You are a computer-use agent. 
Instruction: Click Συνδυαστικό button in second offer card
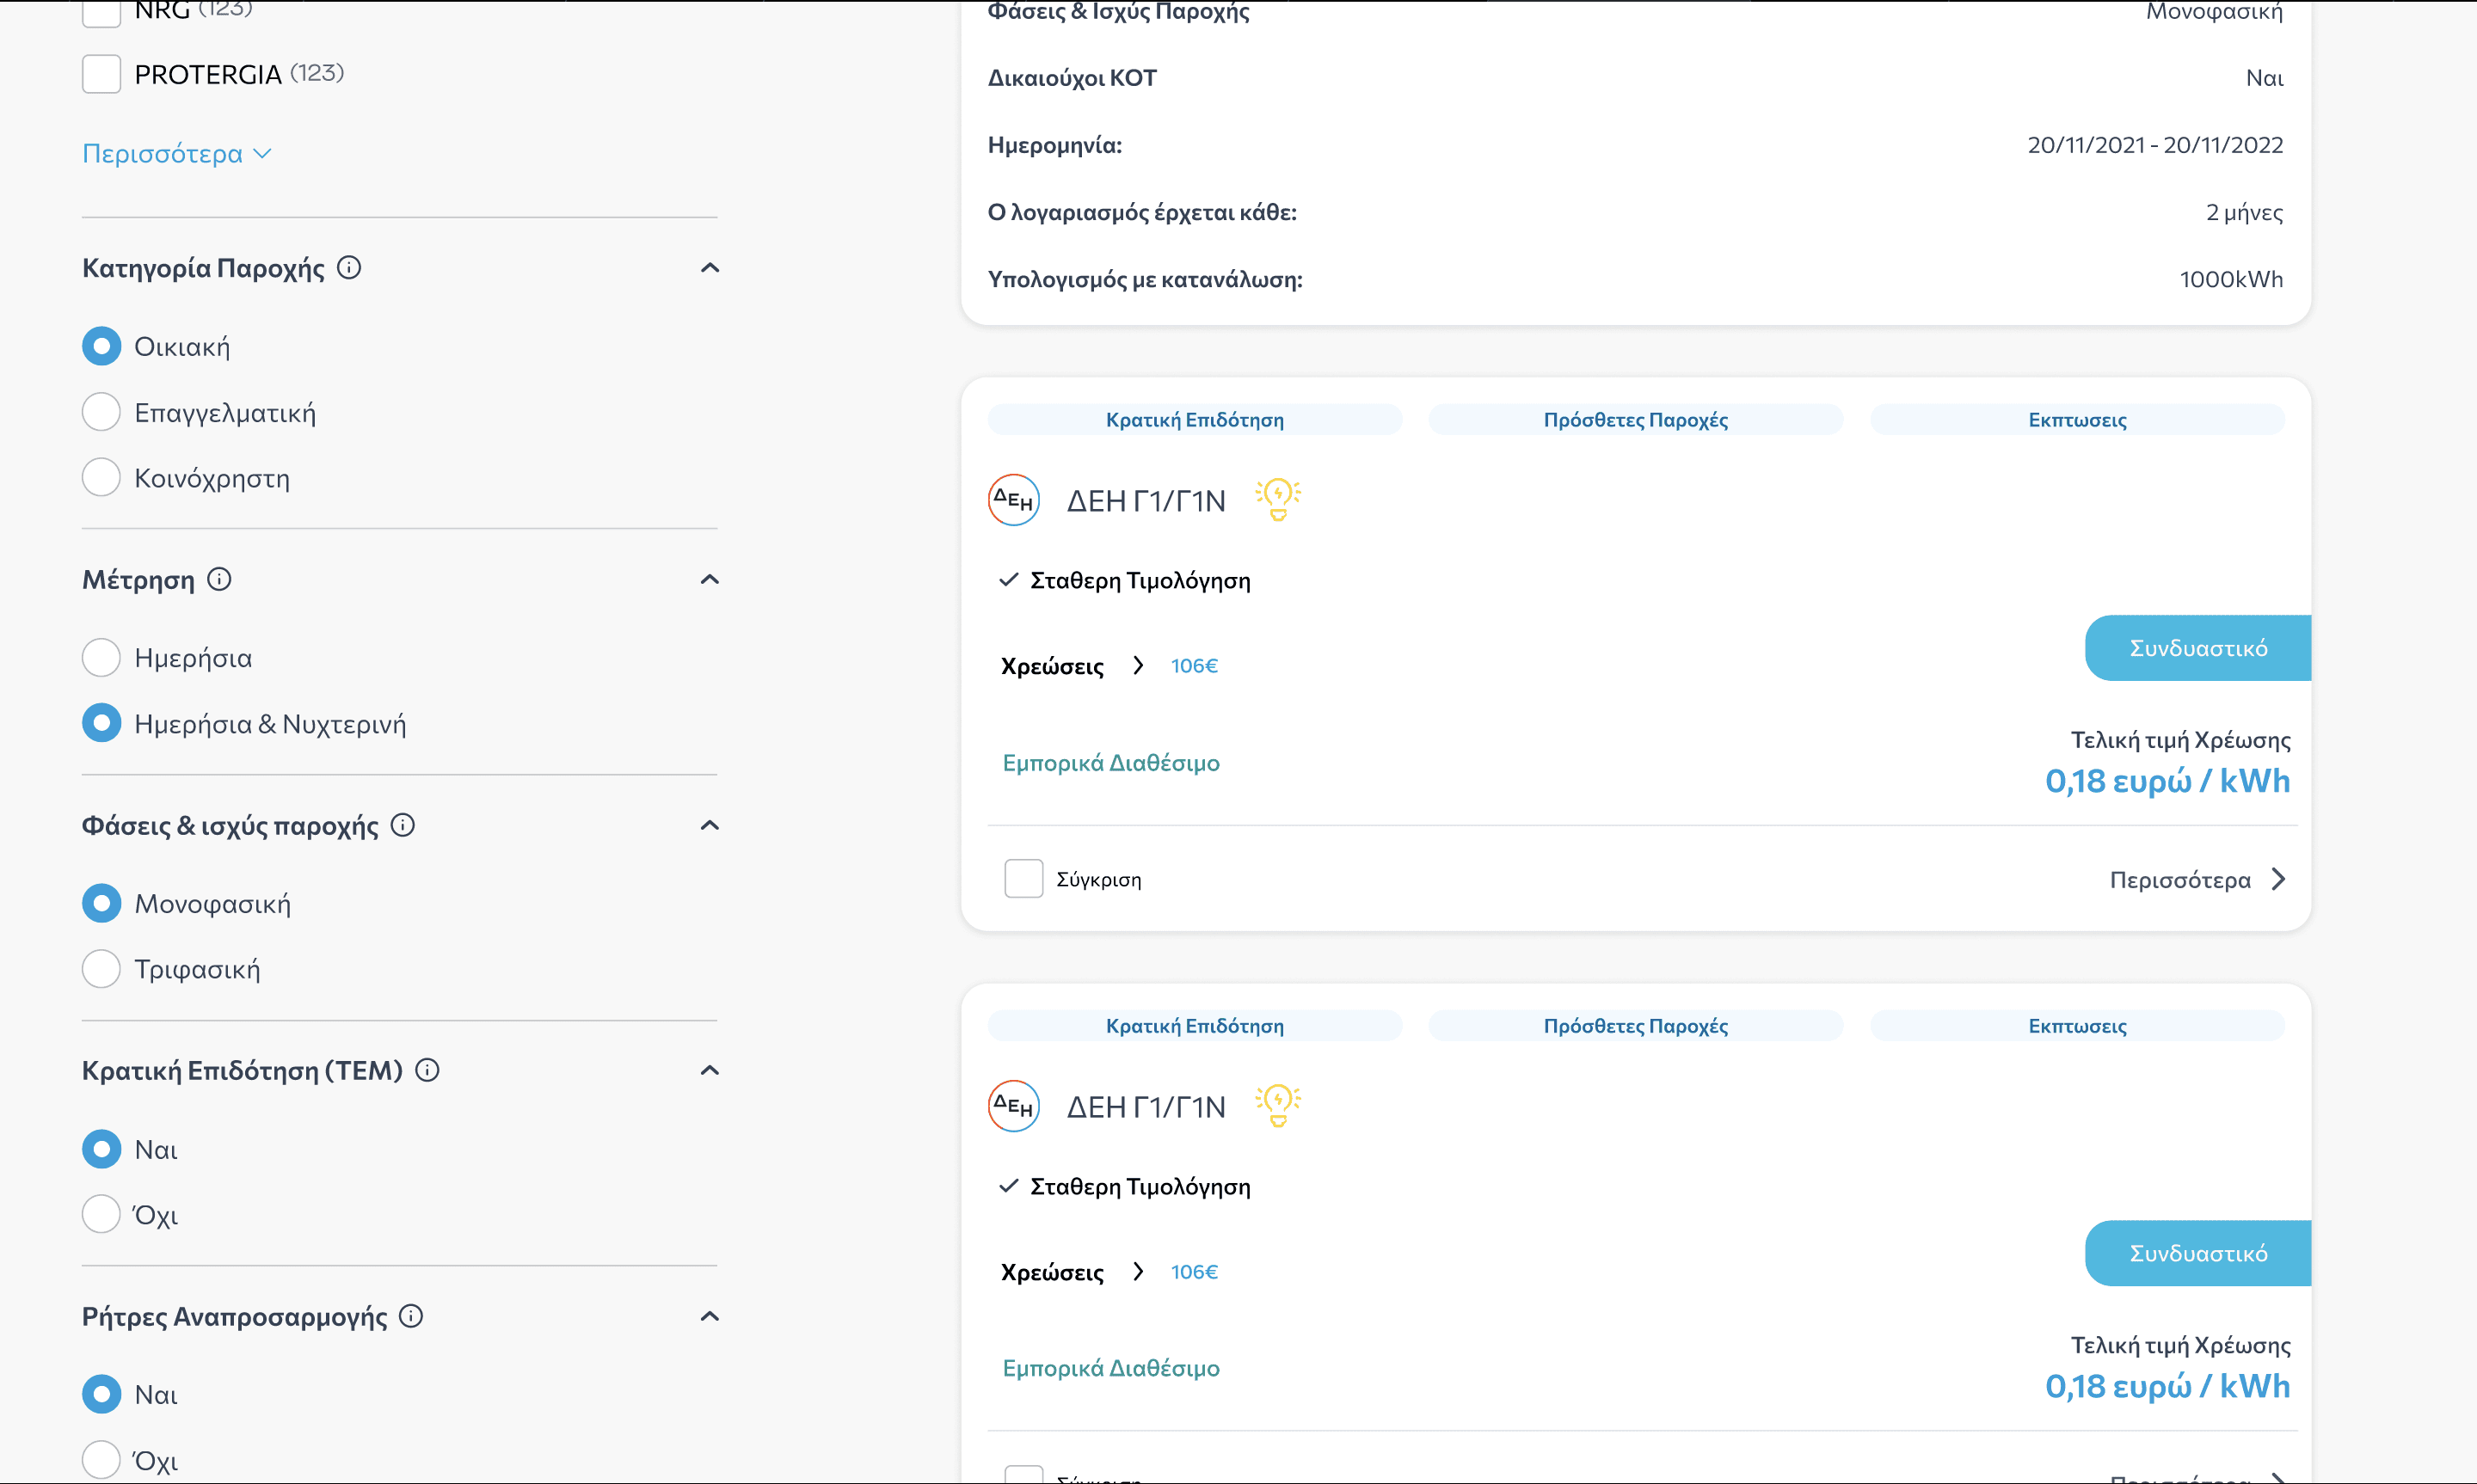pyautogui.click(x=2198, y=1253)
